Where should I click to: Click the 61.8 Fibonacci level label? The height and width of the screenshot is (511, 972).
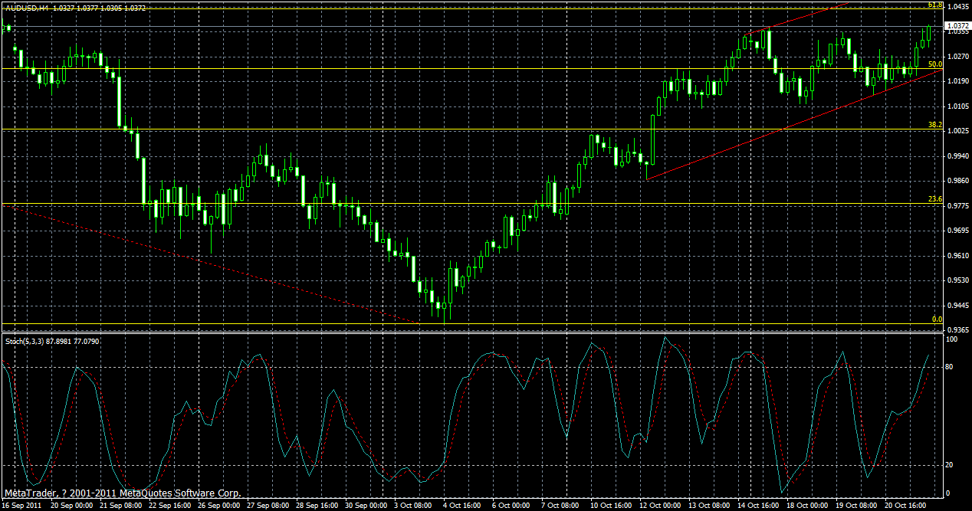(936, 5)
